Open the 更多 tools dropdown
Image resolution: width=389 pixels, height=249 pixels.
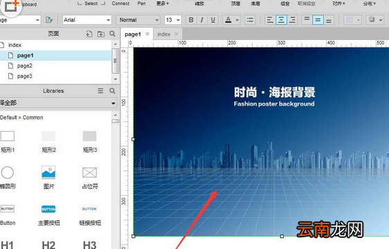tap(163, 3)
